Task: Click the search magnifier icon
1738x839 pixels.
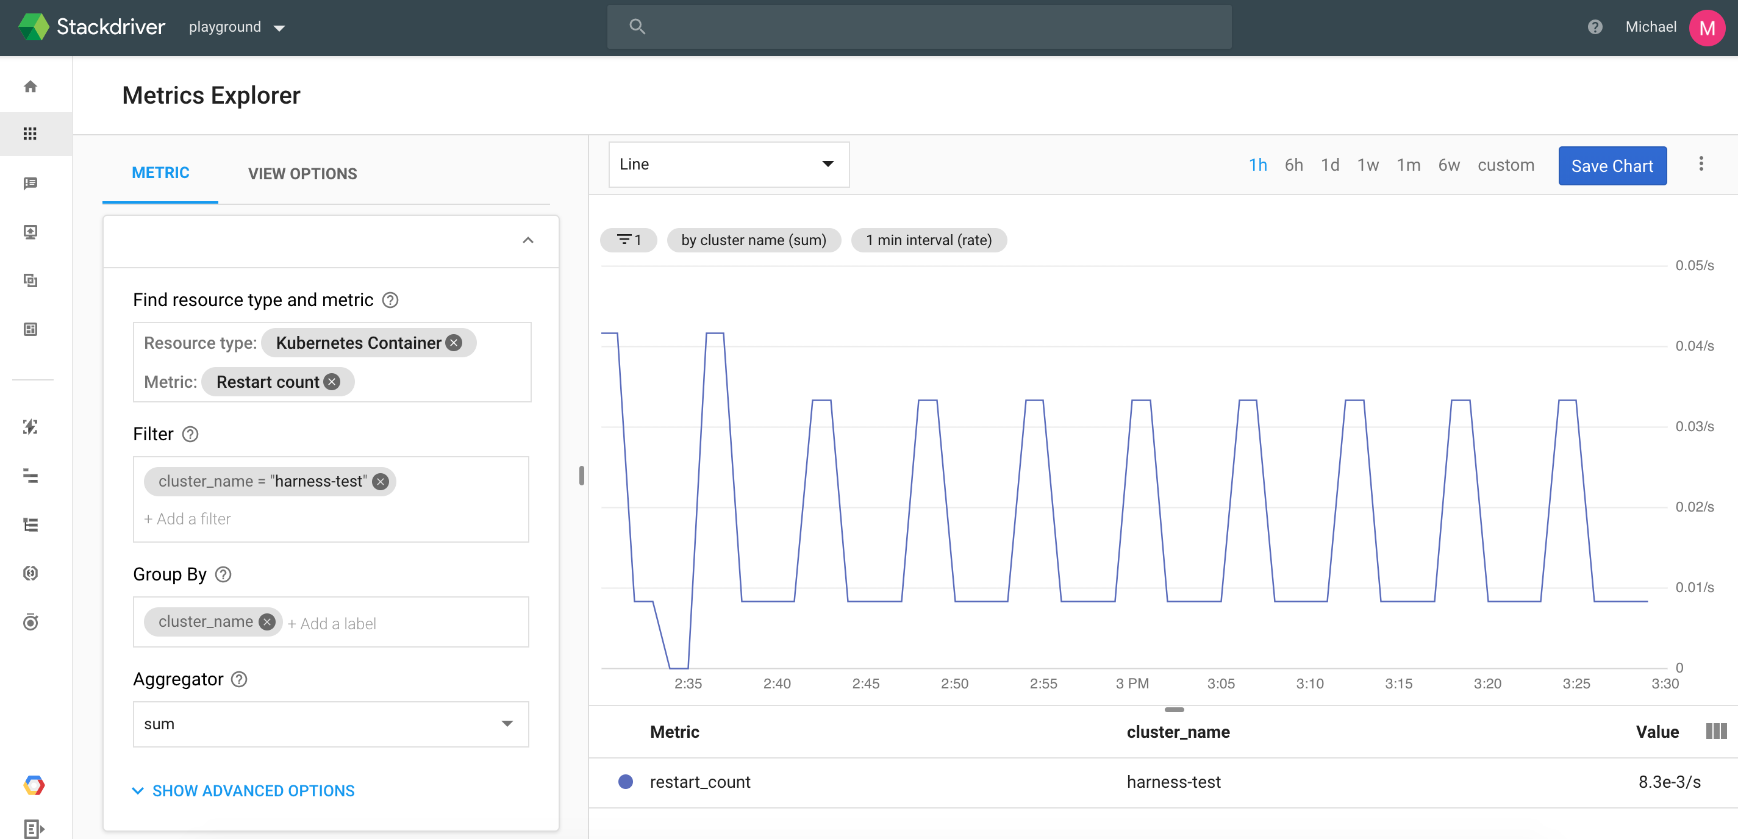Action: pyautogui.click(x=637, y=27)
